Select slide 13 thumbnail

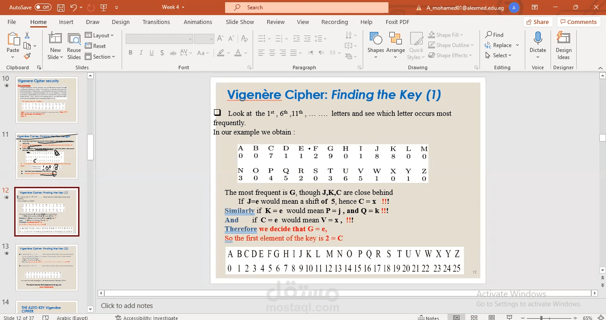[x=47, y=268]
